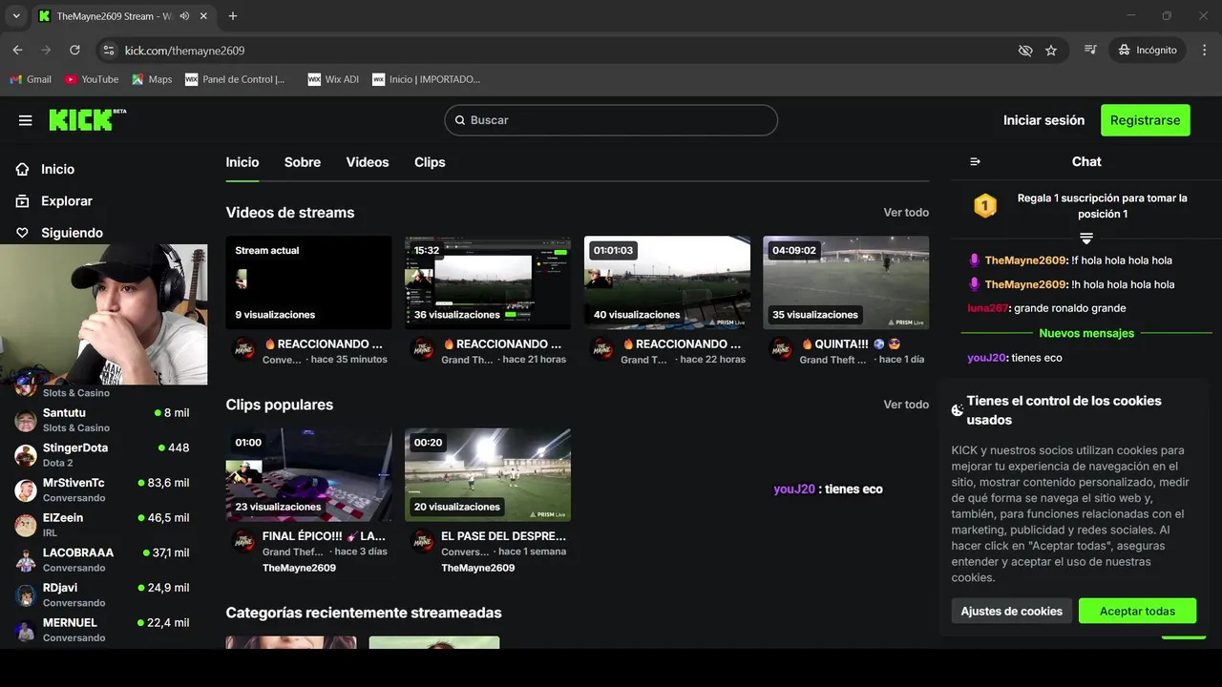Open FINAL ÉPICO!!! clip title
Screen dimensions: 1222x687
click(324, 536)
